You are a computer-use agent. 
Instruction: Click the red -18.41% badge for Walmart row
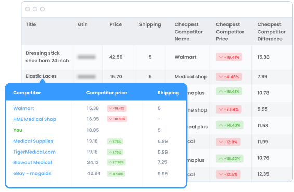coord(229,57)
